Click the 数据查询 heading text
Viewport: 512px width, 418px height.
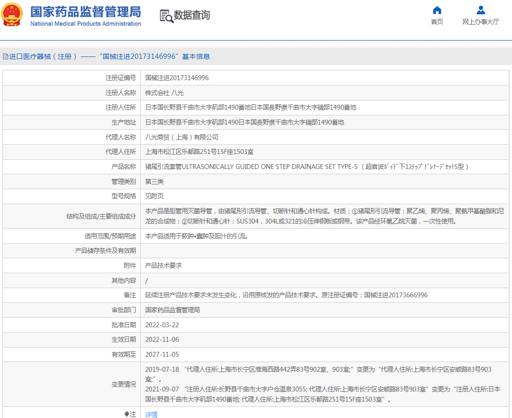coord(192,15)
